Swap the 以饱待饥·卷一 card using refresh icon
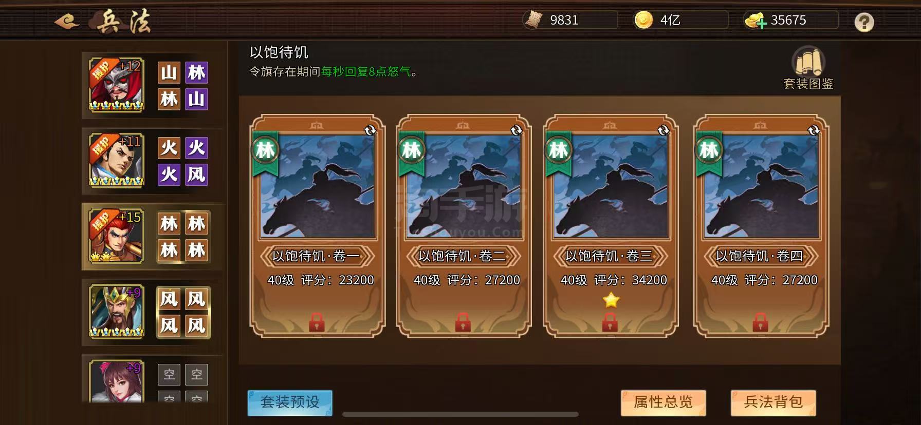921x425 pixels. point(370,131)
